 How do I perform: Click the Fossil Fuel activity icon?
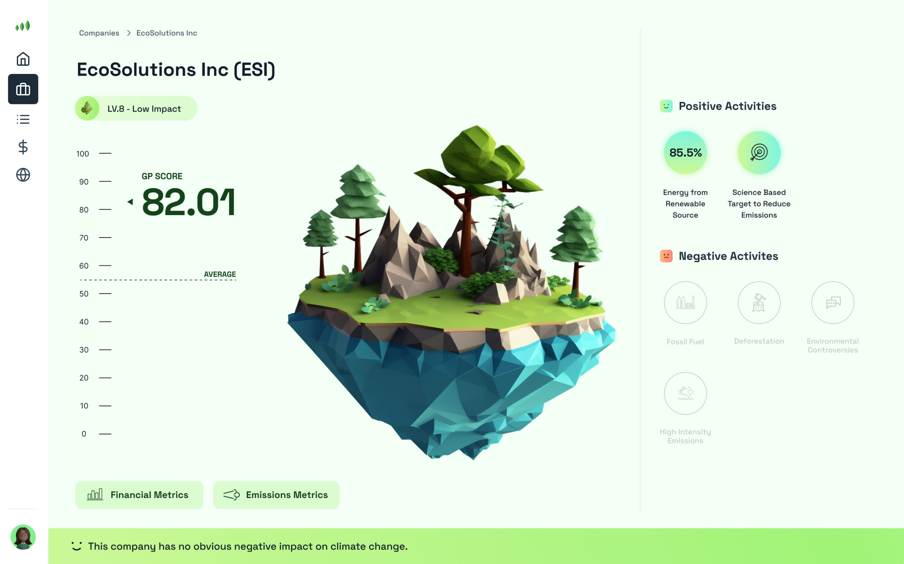pos(685,302)
